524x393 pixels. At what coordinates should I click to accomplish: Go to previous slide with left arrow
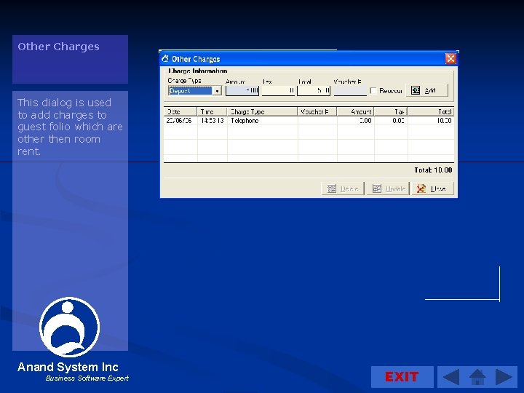pos(450,377)
